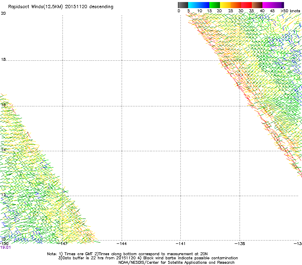Viewport: 302px width, 265px height.
Task: Click legend tick label 40
Action: click(262, 11)
